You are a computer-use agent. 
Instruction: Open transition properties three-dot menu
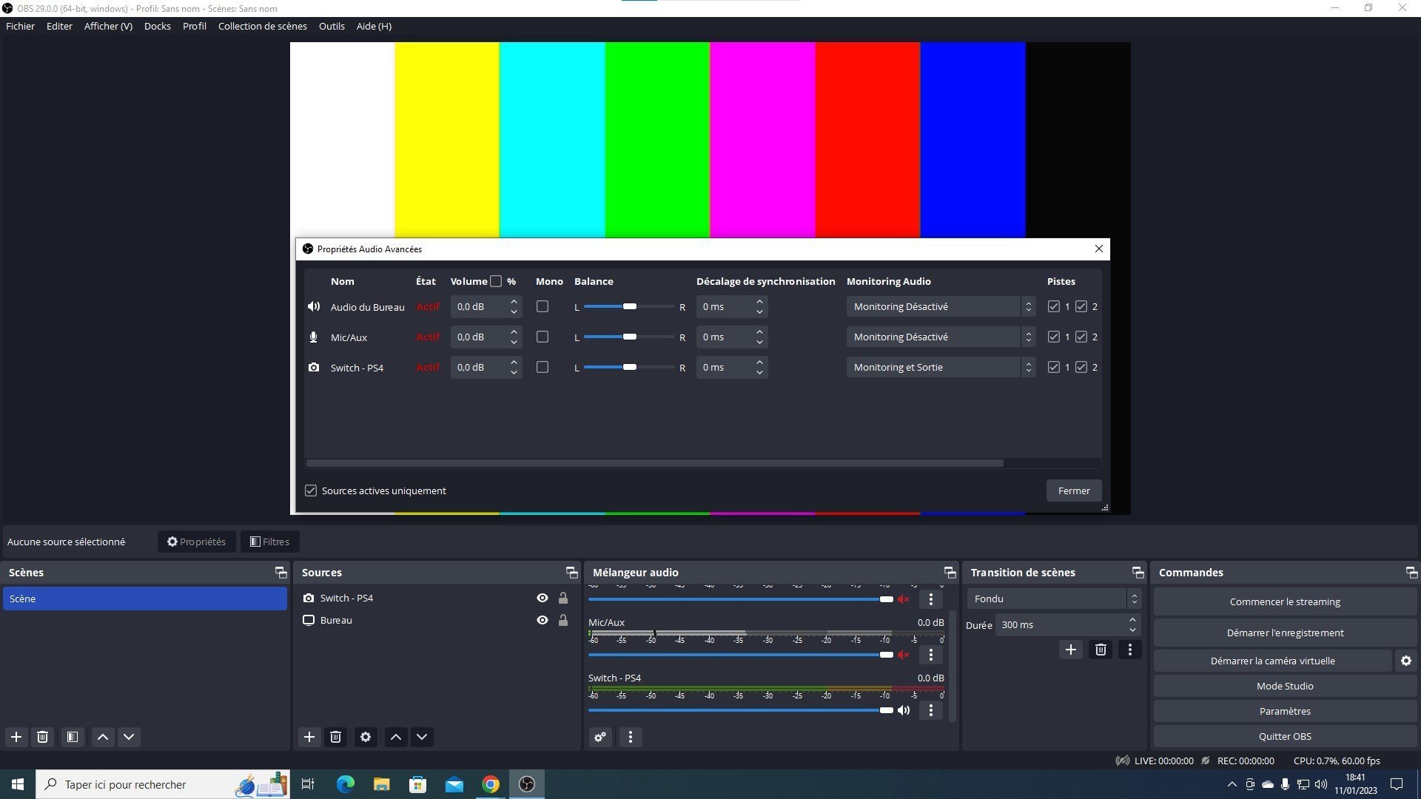pyautogui.click(x=1129, y=650)
